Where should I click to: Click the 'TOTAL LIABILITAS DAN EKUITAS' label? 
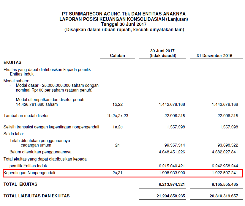37,196
